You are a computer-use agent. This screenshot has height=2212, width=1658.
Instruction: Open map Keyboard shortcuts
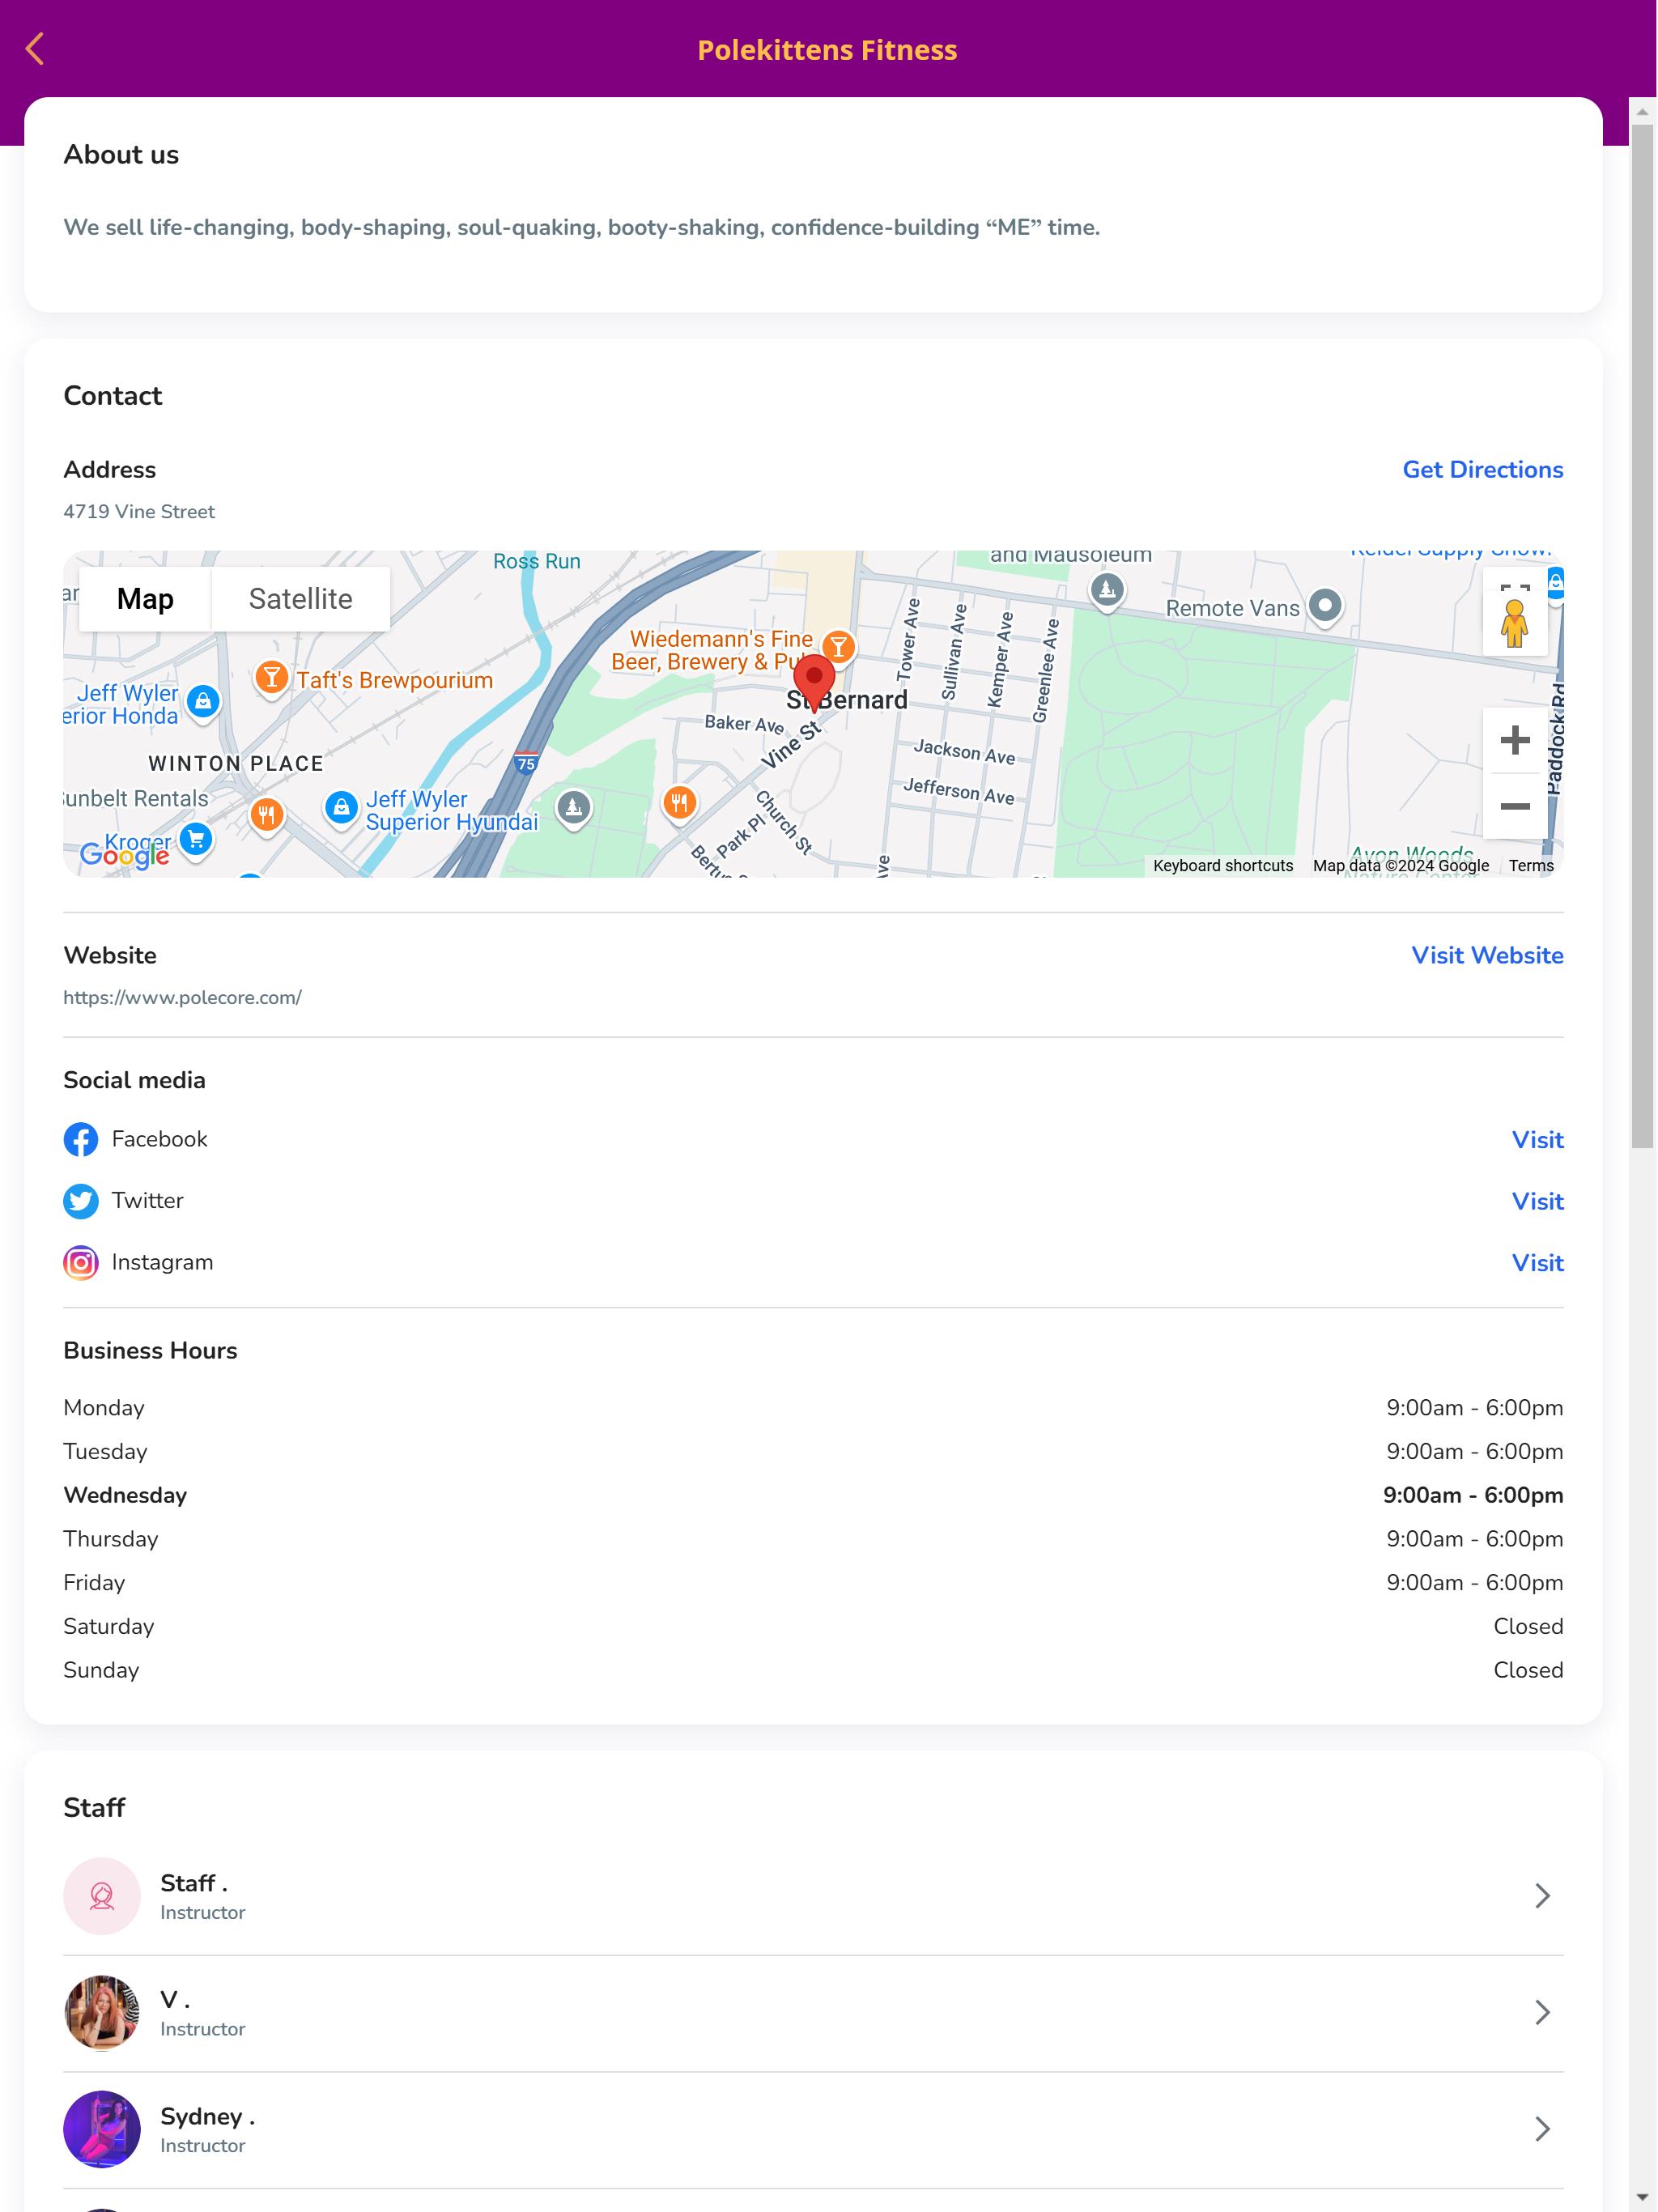1223,866
